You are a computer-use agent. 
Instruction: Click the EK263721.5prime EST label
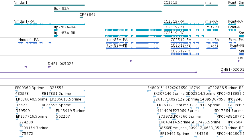click(x=173, y=105)
